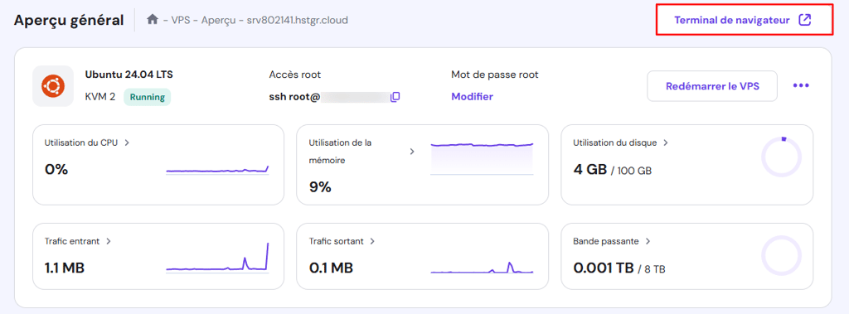
Task: Click the bandwidth usage ring indicator
Action: point(781,255)
